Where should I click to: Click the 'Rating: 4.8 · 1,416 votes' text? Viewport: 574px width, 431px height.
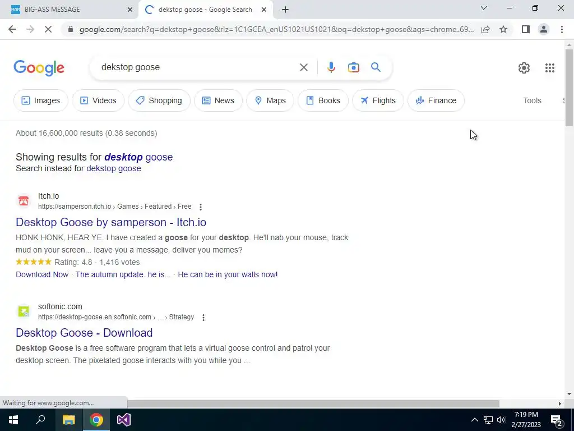tap(97, 263)
